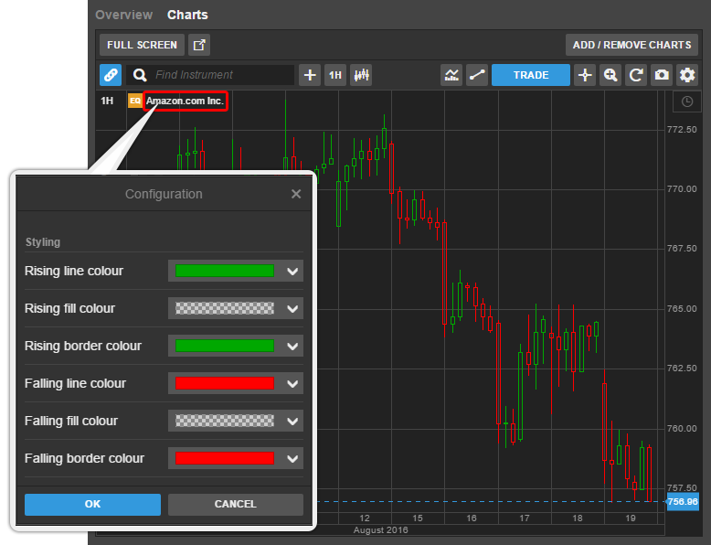The height and width of the screenshot is (545, 711).
Task: Change chart type via candlestick icon
Action: [361, 75]
